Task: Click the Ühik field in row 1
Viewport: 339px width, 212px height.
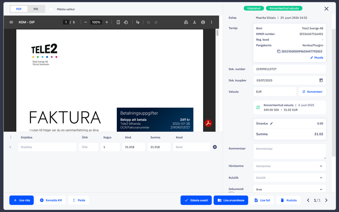Action: (89, 147)
